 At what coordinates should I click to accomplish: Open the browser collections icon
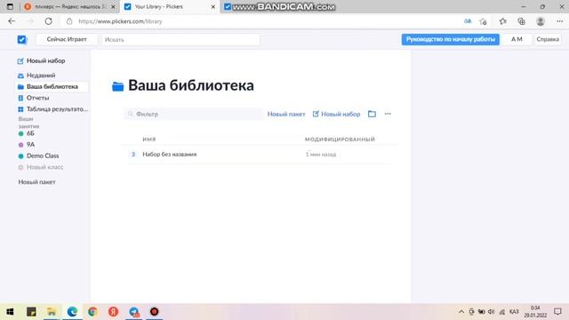click(522, 21)
